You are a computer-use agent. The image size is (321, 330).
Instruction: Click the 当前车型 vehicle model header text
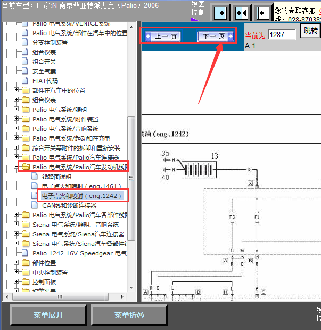coord(81,5)
